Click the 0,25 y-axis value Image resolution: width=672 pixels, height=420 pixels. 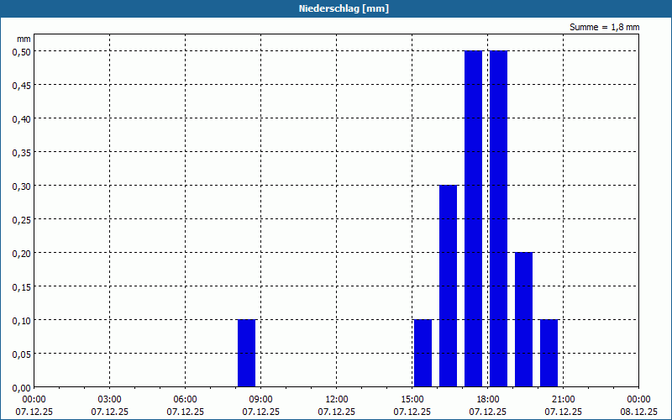[x=22, y=219]
